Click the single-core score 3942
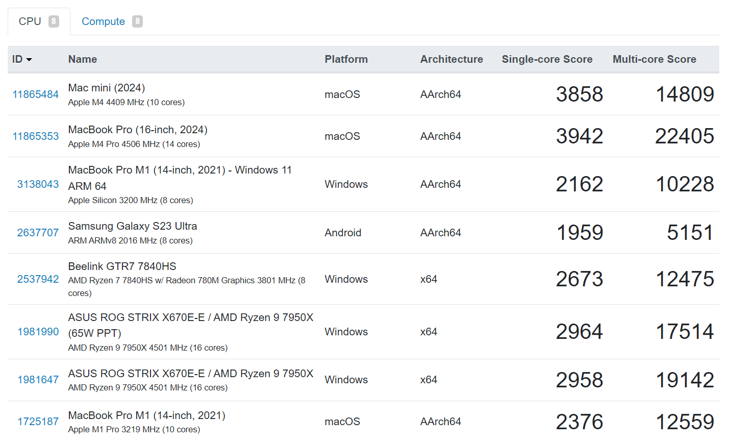This screenshot has width=729, height=443. [x=580, y=136]
